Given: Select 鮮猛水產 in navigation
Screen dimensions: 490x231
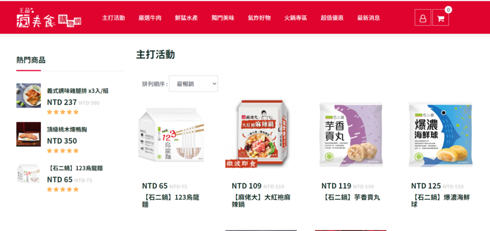Looking at the screenshot, I should coord(186,18).
